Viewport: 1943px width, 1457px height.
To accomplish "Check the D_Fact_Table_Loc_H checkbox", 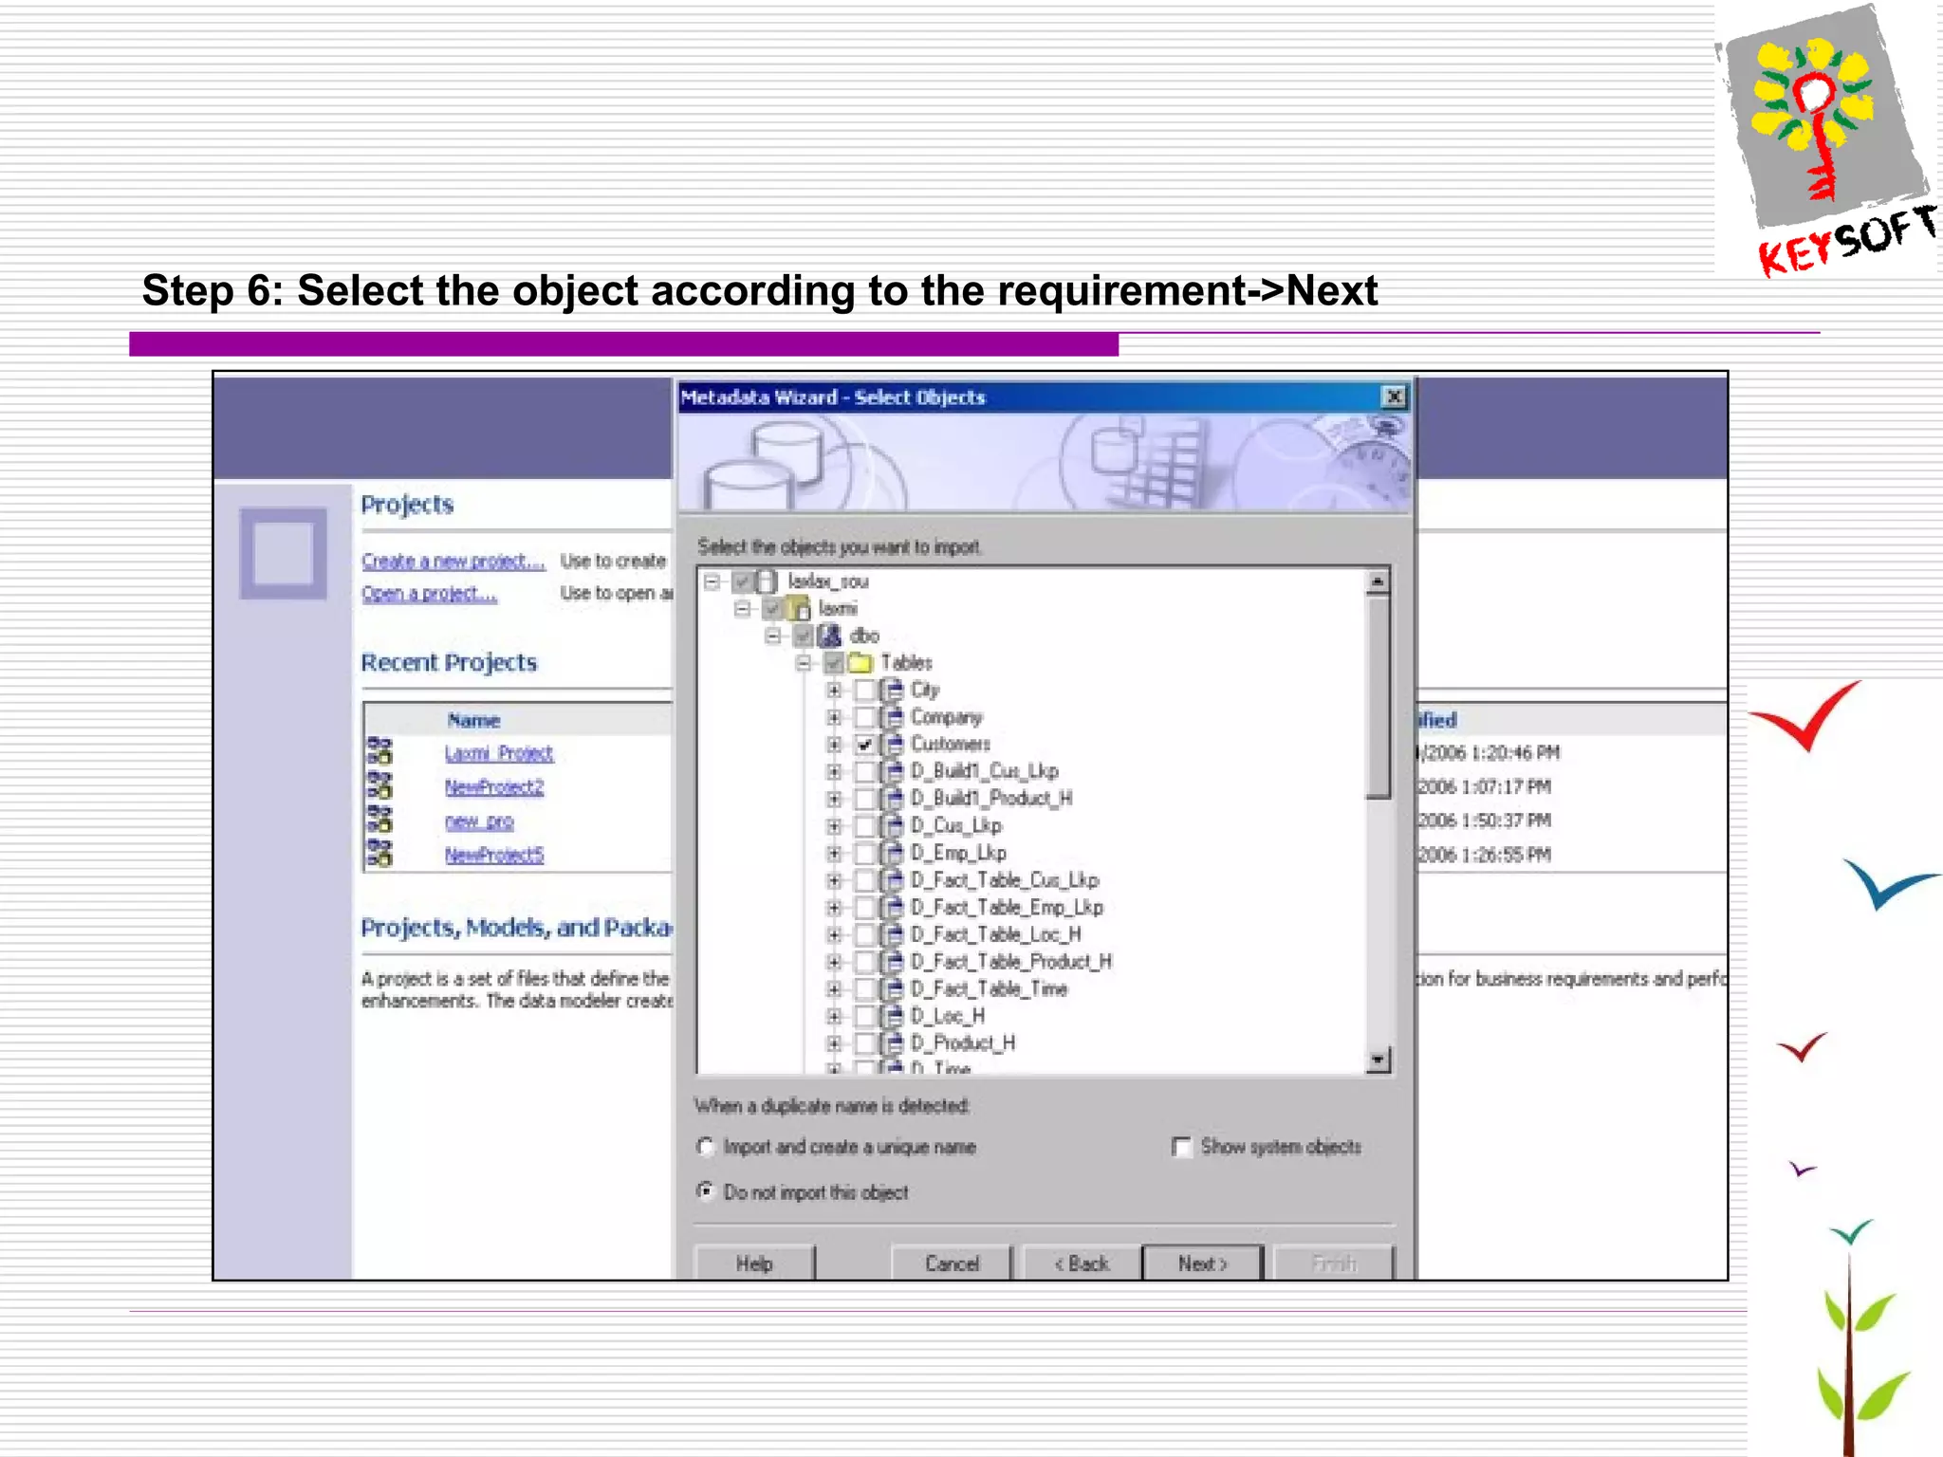I will coord(864,934).
